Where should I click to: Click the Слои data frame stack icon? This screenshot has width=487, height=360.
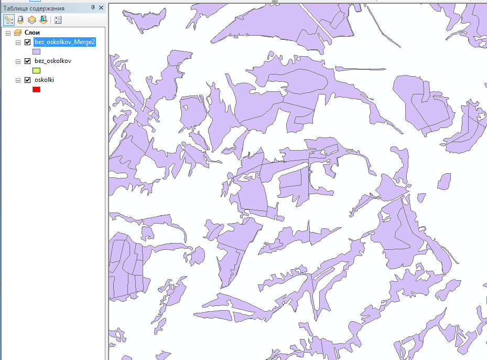[x=18, y=33]
